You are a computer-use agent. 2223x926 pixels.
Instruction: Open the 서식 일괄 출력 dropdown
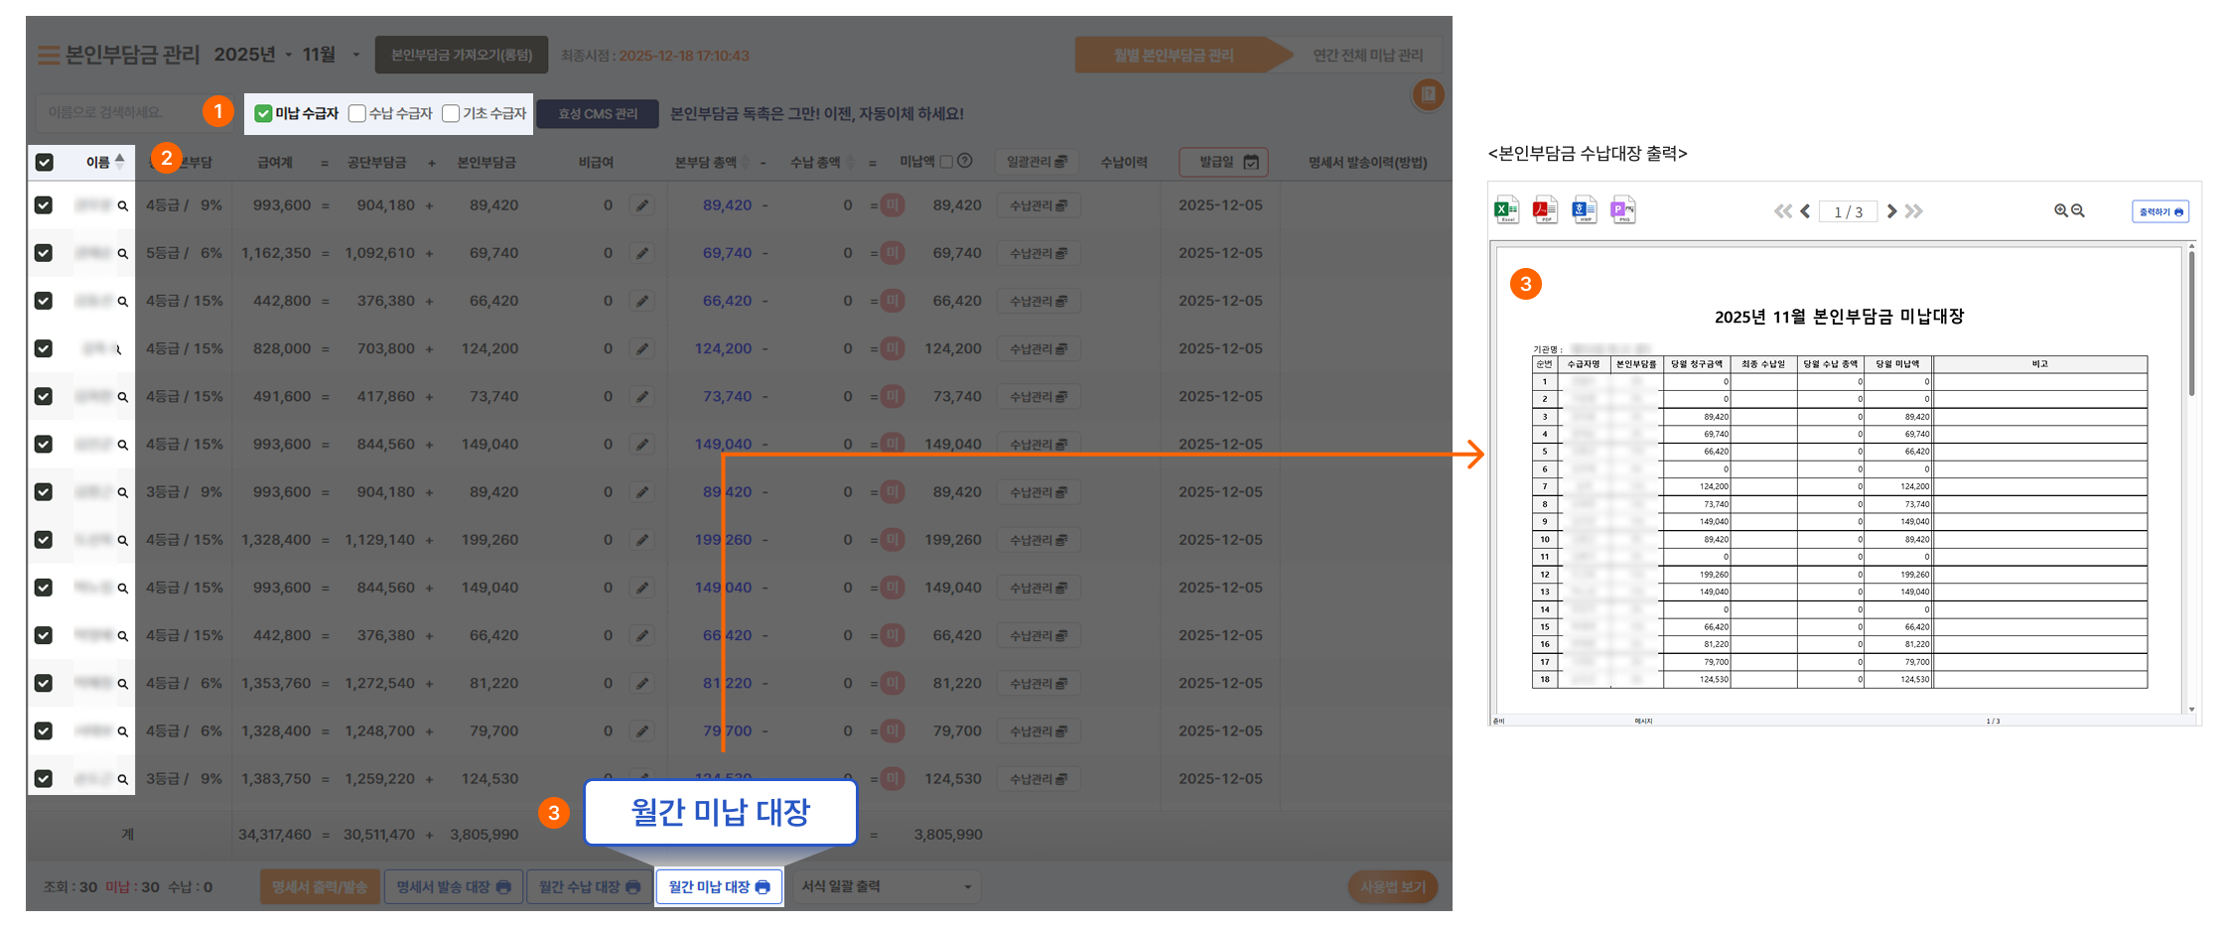coord(887,886)
